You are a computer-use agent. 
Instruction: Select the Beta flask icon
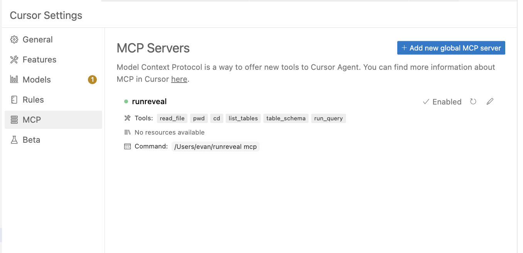[x=14, y=140]
